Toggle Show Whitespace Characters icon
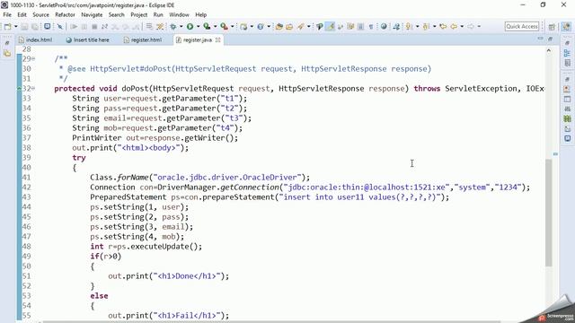Image resolution: width=575 pixels, height=323 pixels. (x=371, y=26)
